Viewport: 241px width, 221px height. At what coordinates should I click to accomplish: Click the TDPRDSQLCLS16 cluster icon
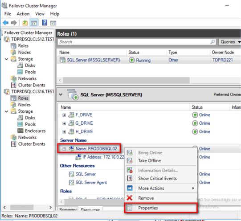tap(7, 92)
